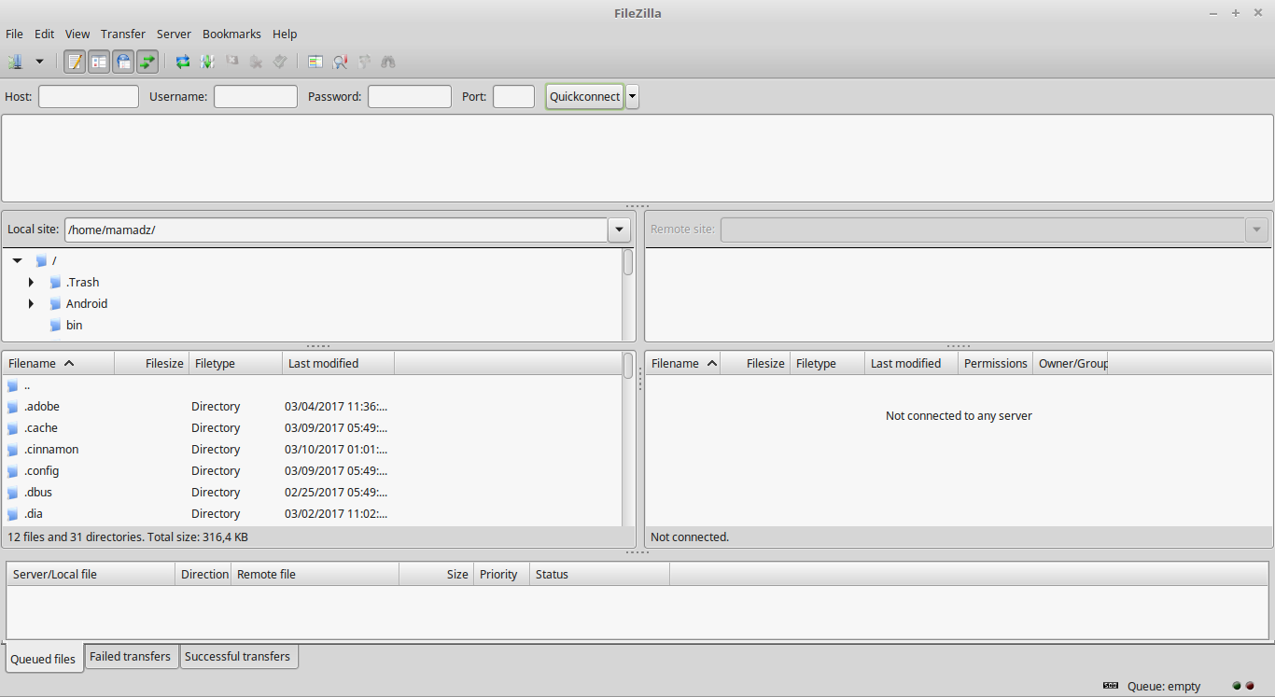Screen dimensions: 1275x697
Task: Toggle the message log display
Action: (x=75, y=62)
